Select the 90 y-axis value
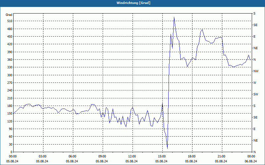 pyautogui.click(x=10, y=129)
